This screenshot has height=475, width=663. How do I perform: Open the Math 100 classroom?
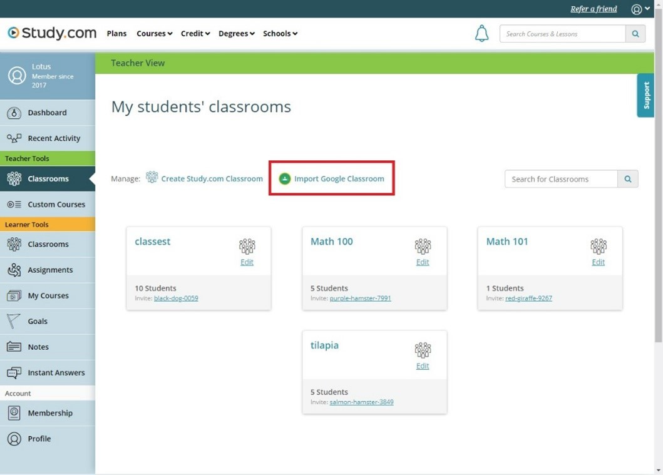(x=332, y=242)
